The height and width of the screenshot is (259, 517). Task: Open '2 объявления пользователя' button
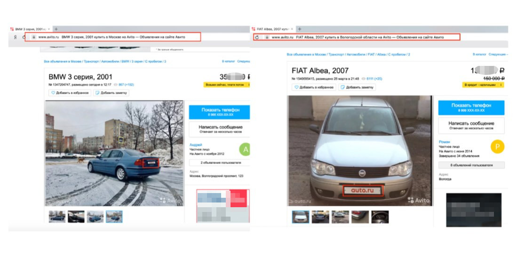tap(219, 162)
